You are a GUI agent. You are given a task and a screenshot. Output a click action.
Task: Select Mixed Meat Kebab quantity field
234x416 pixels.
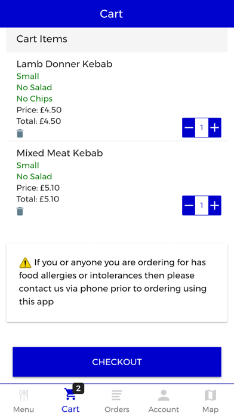(x=202, y=206)
